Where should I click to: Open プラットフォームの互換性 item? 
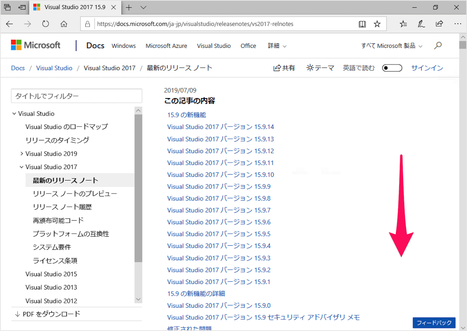click(x=71, y=234)
